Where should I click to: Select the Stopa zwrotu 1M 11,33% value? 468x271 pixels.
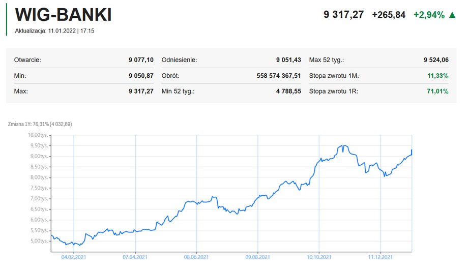[437, 76]
